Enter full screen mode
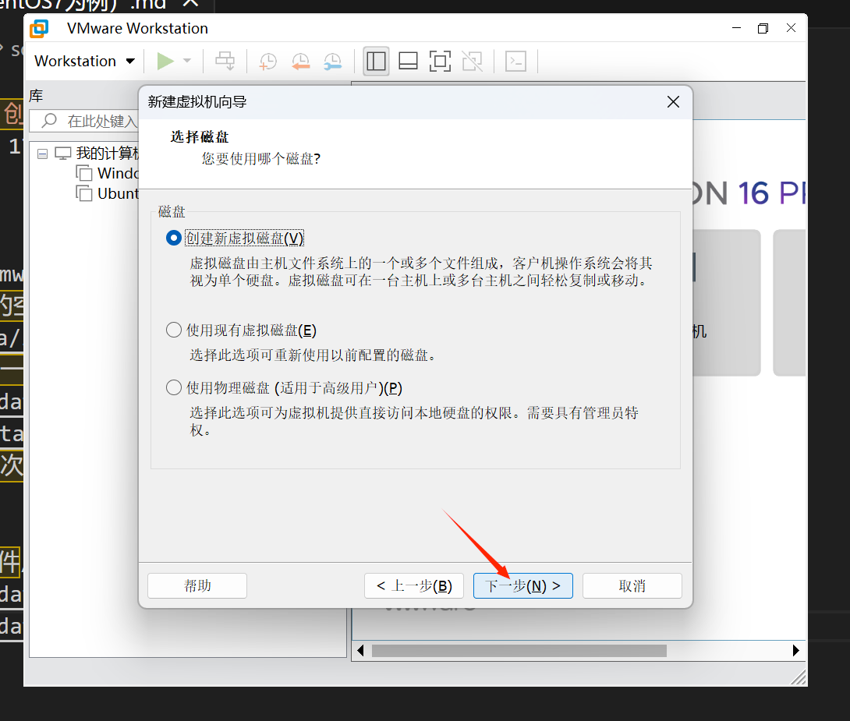850x721 pixels. [x=440, y=62]
